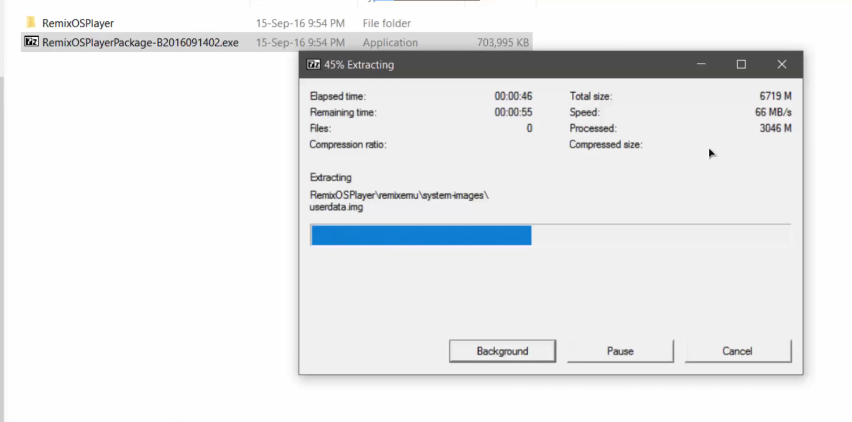Click the Speed label

(x=584, y=112)
